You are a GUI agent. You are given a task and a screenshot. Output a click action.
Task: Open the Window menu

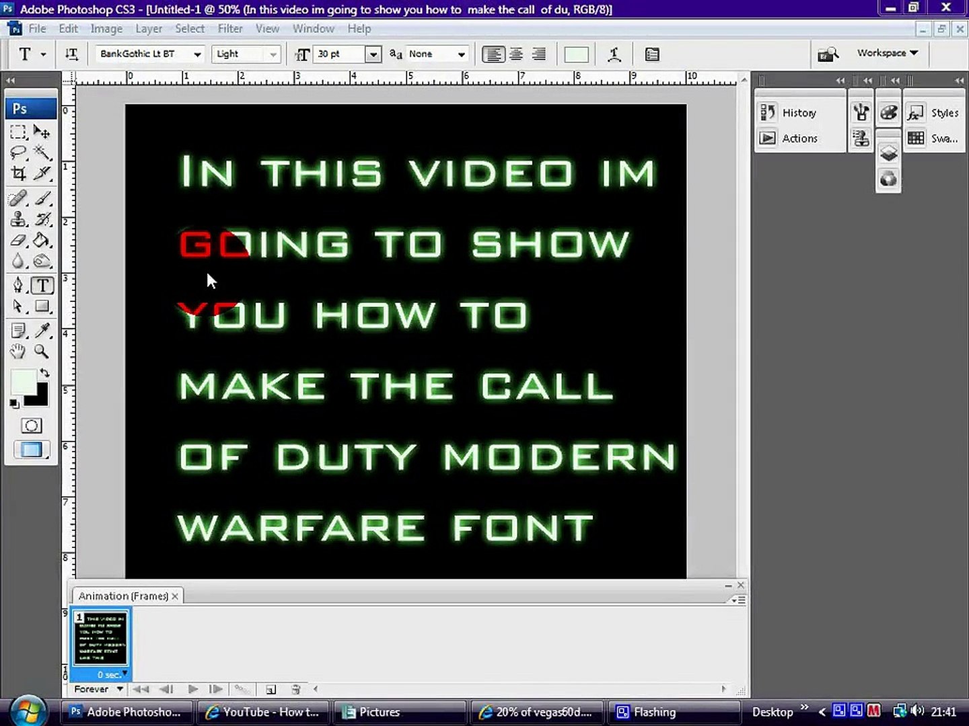coord(313,29)
